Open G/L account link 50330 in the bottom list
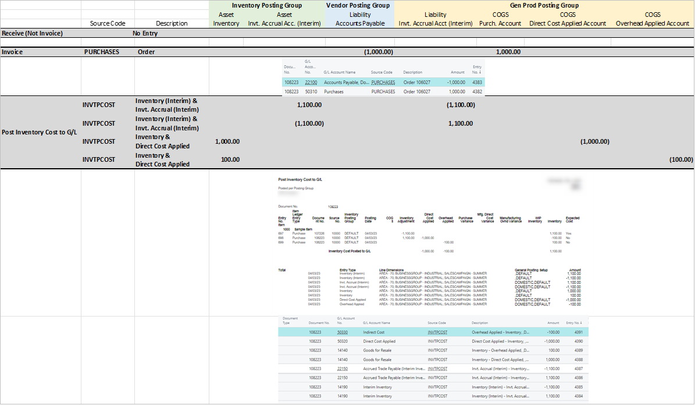This screenshot has width=695, height=405. point(342,332)
